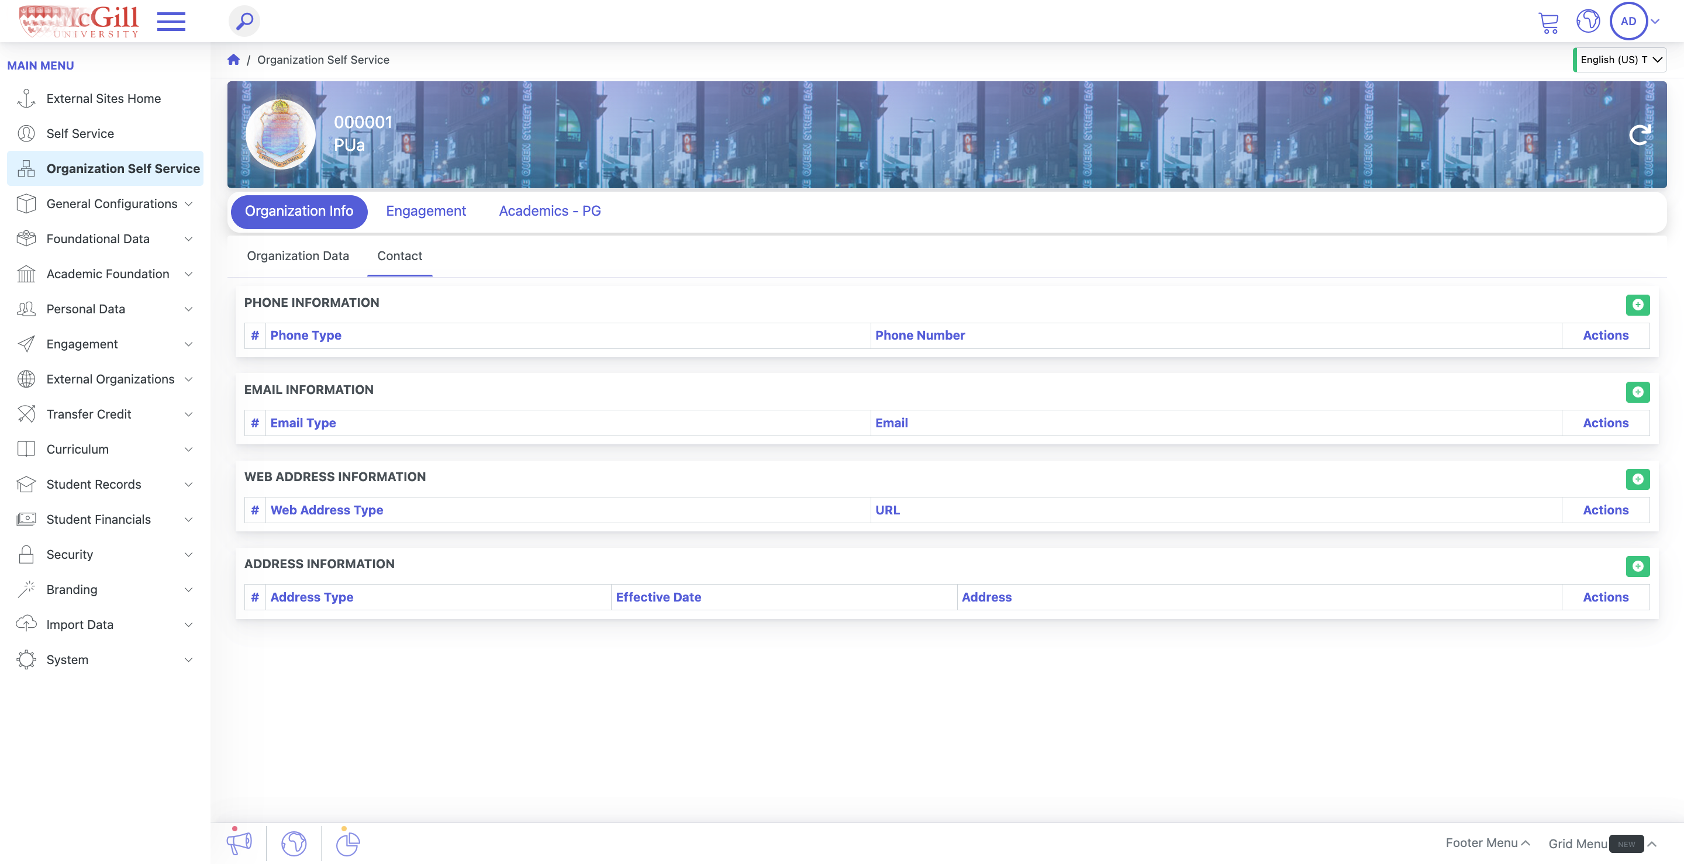The height and width of the screenshot is (864, 1684).
Task: Click the home breadcrumb icon
Action: point(233,60)
